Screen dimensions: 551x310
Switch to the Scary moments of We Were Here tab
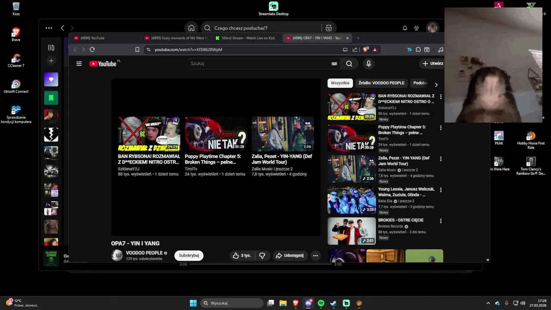pos(176,38)
